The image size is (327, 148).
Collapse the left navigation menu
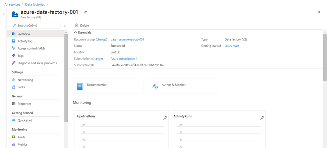pos(65,25)
